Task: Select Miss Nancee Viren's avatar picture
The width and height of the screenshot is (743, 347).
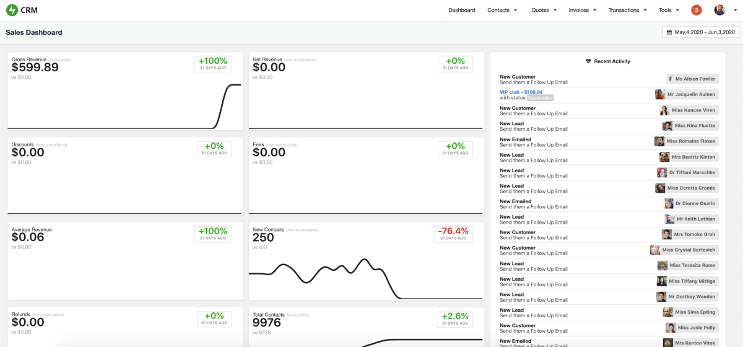Action: tap(664, 110)
